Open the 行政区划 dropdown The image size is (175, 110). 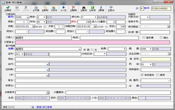(105, 54)
